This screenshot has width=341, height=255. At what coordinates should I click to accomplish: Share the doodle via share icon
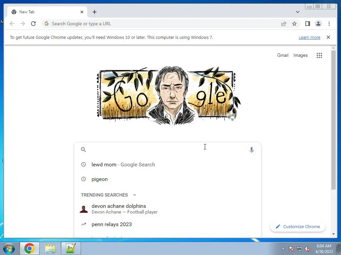pos(232,117)
